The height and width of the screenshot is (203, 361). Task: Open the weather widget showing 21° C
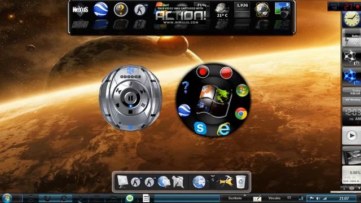222,10
